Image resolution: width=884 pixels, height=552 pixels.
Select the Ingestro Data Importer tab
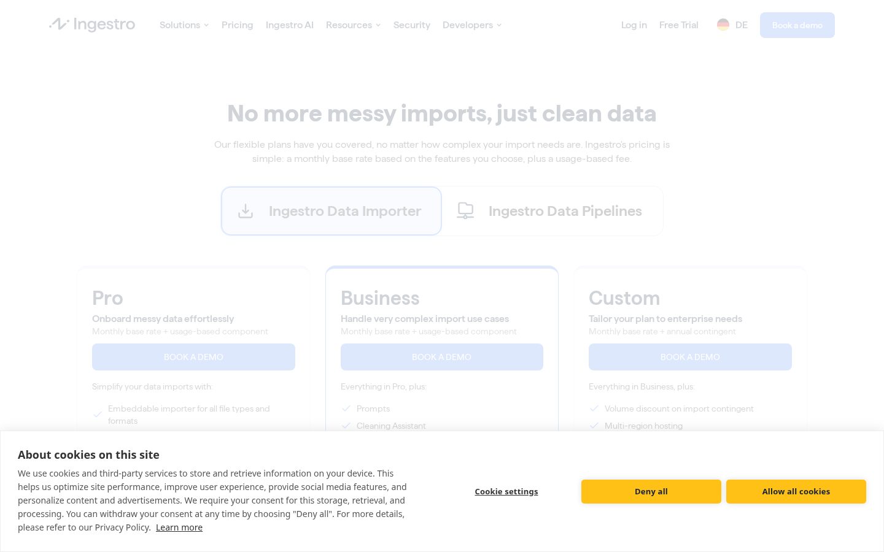pos(331,211)
